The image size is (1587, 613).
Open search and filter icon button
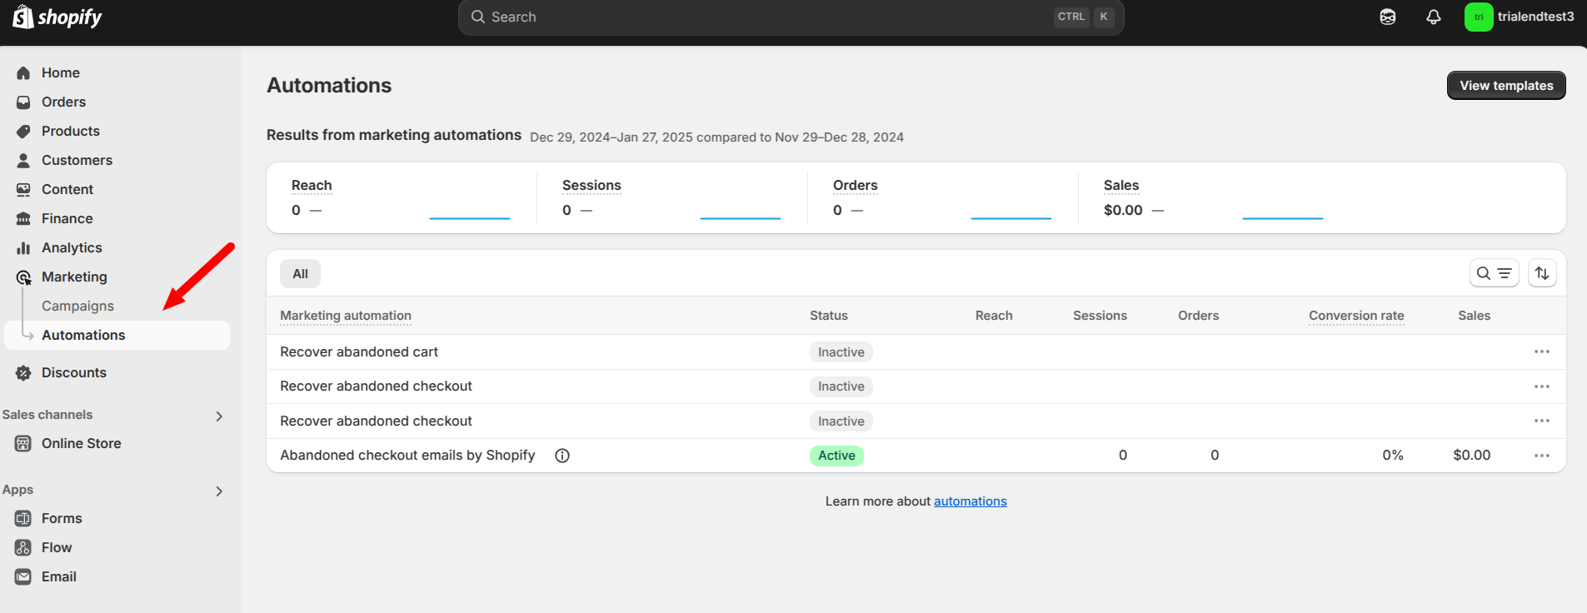pyautogui.click(x=1494, y=273)
